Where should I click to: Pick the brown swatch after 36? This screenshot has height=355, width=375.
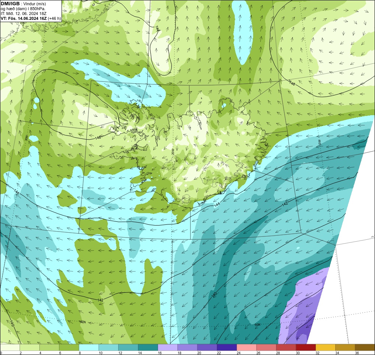[x=365, y=347]
